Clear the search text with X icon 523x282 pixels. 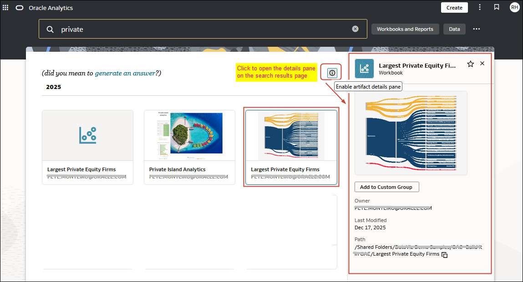click(x=355, y=29)
